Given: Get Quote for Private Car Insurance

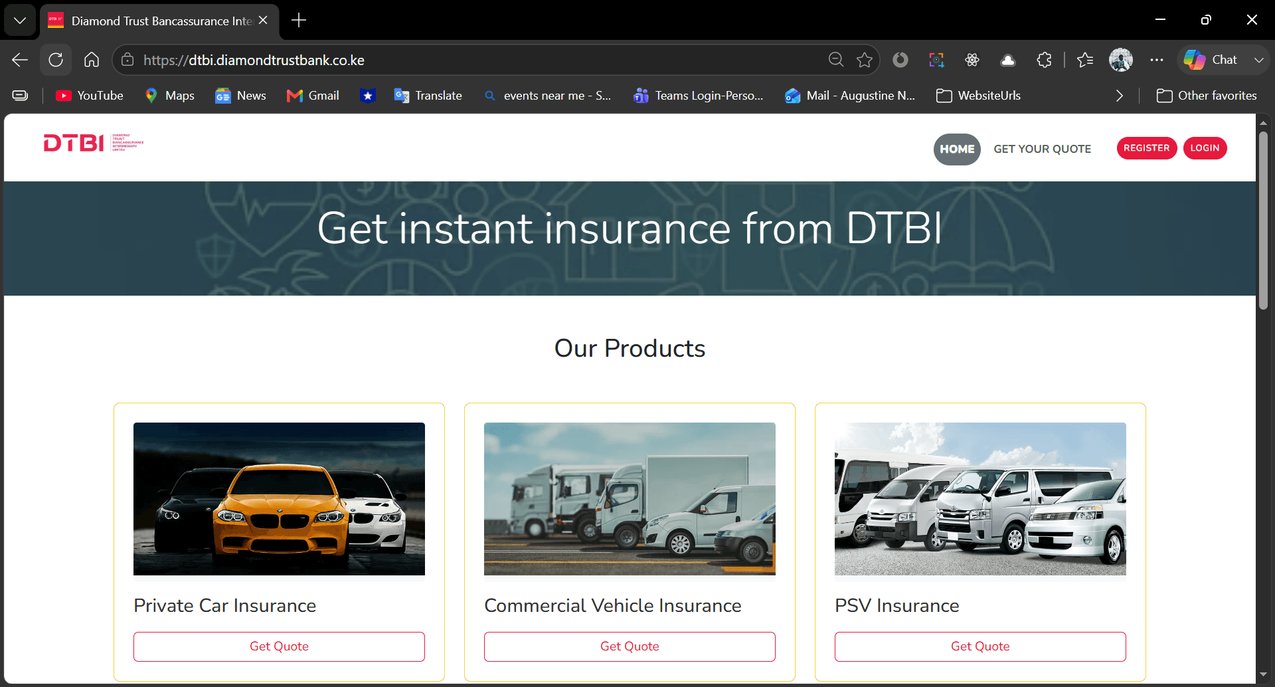Looking at the screenshot, I should (x=279, y=646).
